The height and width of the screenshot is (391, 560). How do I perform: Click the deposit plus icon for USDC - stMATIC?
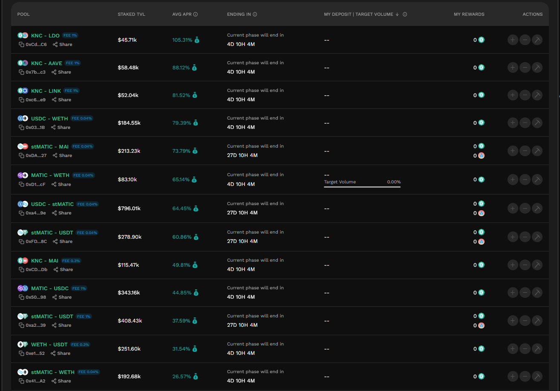tap(513, 208)
